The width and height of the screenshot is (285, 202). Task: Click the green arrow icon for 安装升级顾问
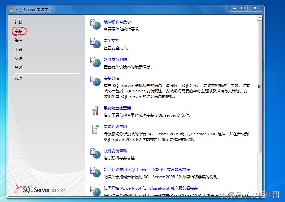pyautogui.click(x=95, y=129)
